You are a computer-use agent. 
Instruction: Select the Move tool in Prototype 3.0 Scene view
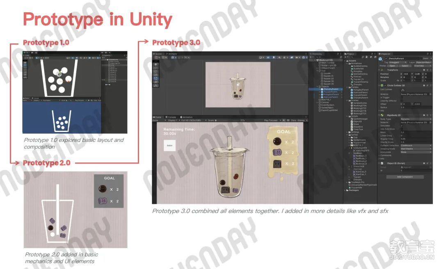click(156, 68)
